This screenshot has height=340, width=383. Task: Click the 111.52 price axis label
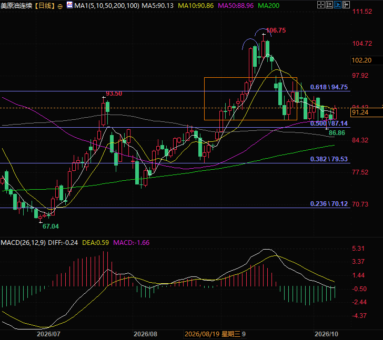(x=362, y=12)
